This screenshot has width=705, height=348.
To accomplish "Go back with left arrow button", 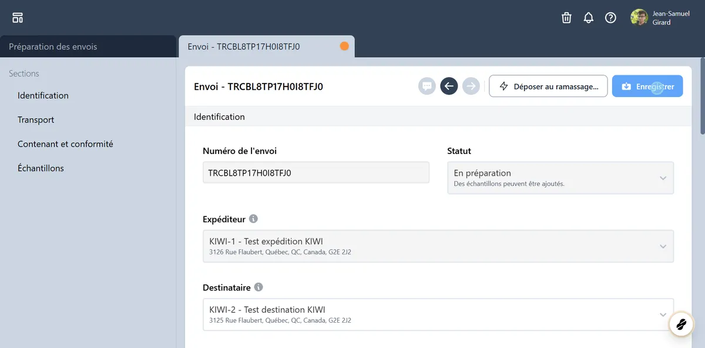I will pyautogui.click(x=449, y=86).
